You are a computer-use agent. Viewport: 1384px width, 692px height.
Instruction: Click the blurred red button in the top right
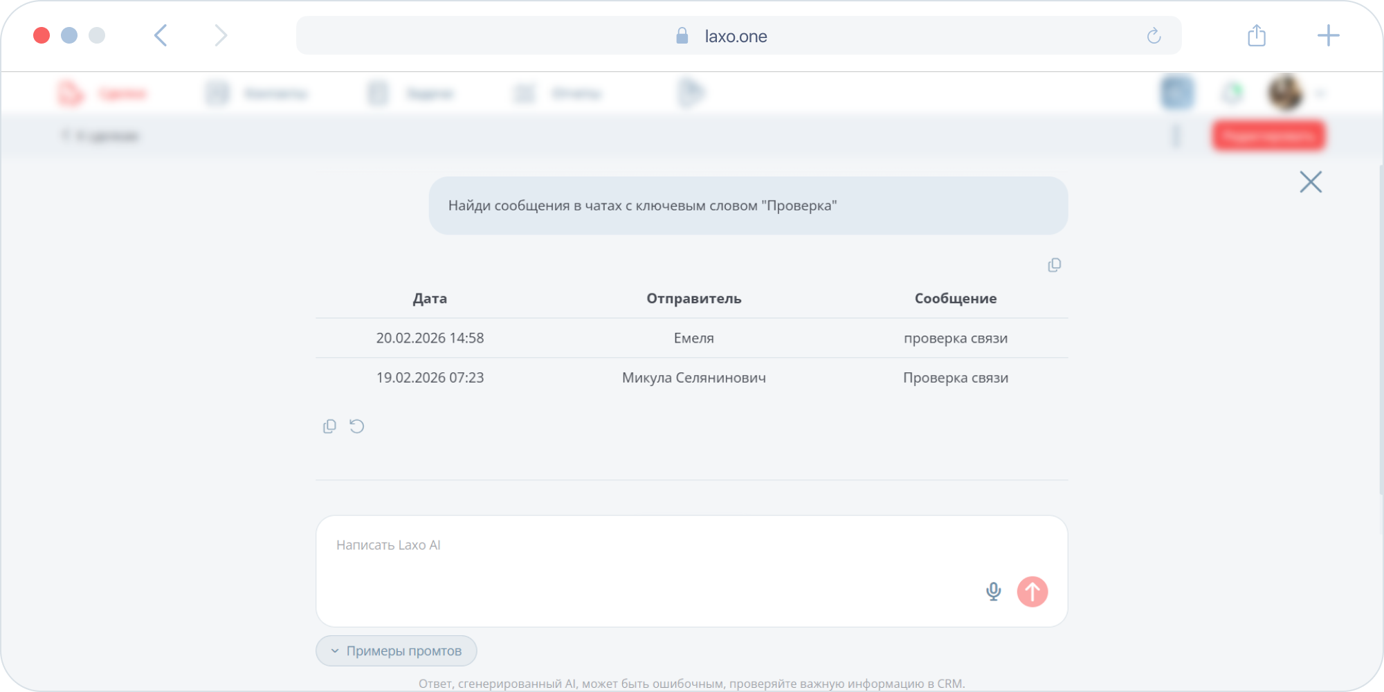[x=1268, y=136]
